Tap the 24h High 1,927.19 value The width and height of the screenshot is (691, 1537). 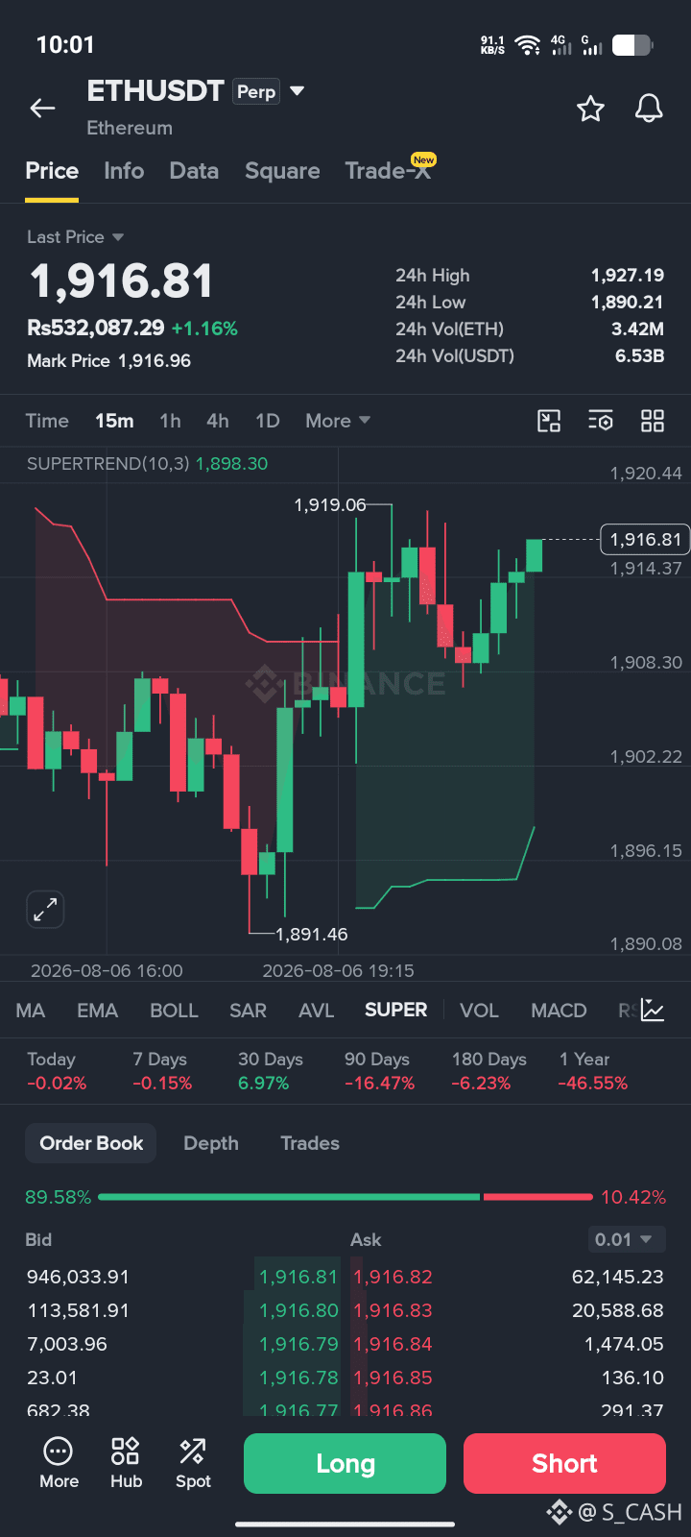[628, 276]
